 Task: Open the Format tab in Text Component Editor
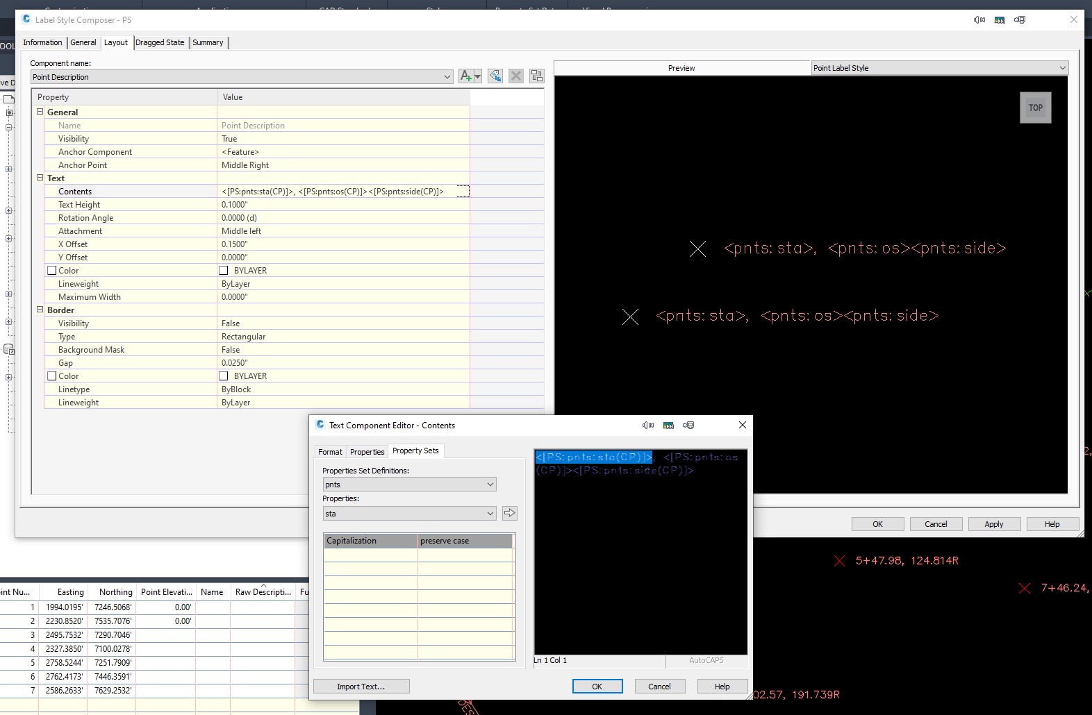(330, 452)
